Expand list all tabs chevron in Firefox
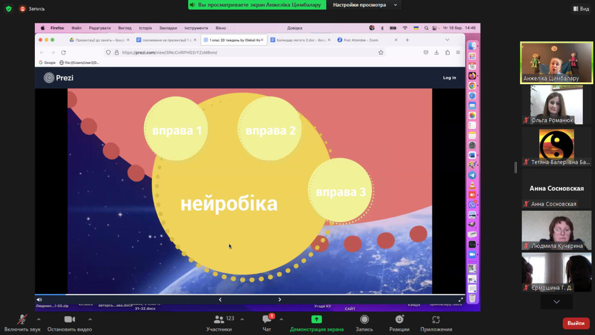 [x=447, y=40]
